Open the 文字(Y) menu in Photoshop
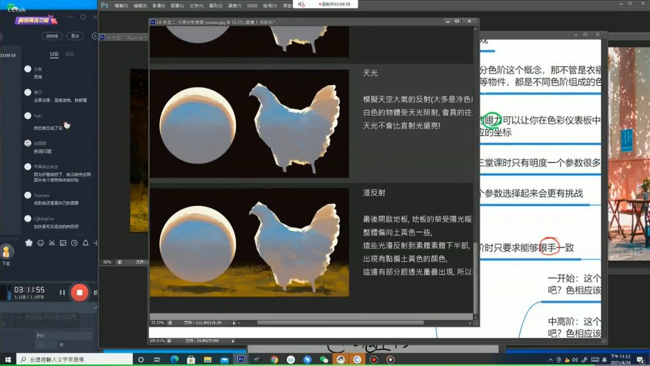Viewport: 650px width, 366px height. [196, 5]
